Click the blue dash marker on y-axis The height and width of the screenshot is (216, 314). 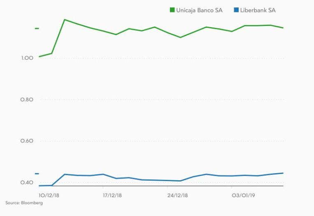(37, 174)
